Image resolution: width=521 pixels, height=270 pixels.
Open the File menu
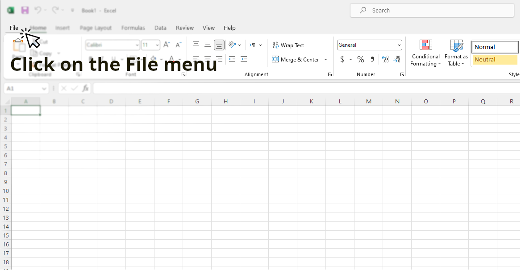(14, 28)
